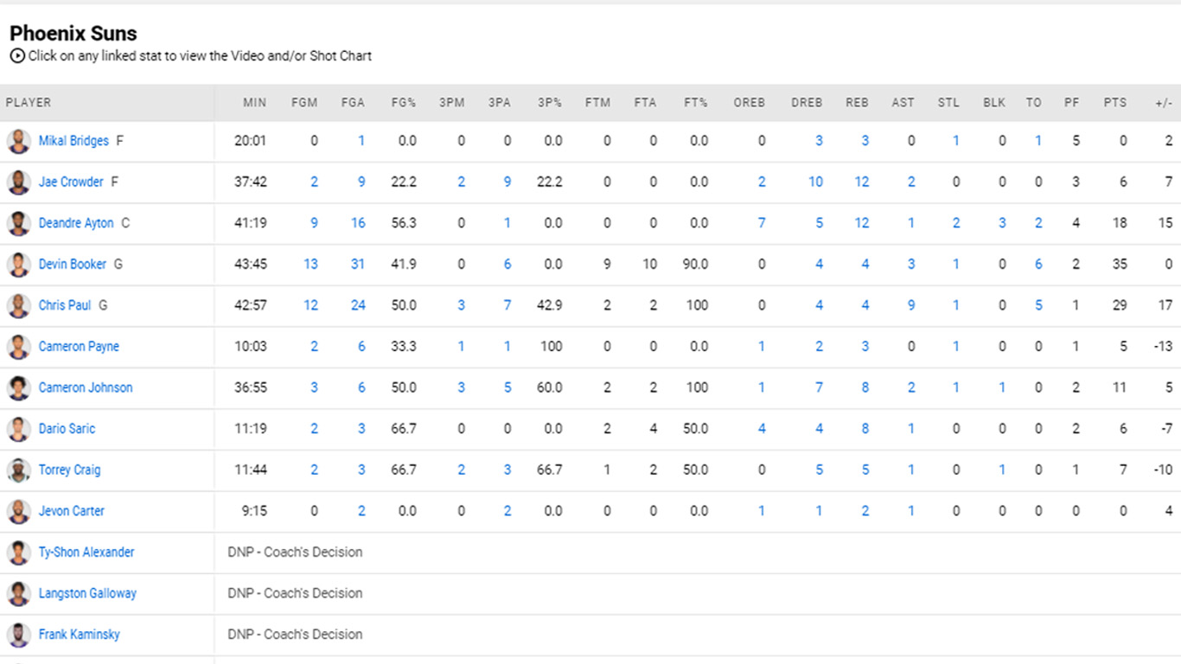
Task: Click the +/- column header
Action: (x=1164, y=103)
